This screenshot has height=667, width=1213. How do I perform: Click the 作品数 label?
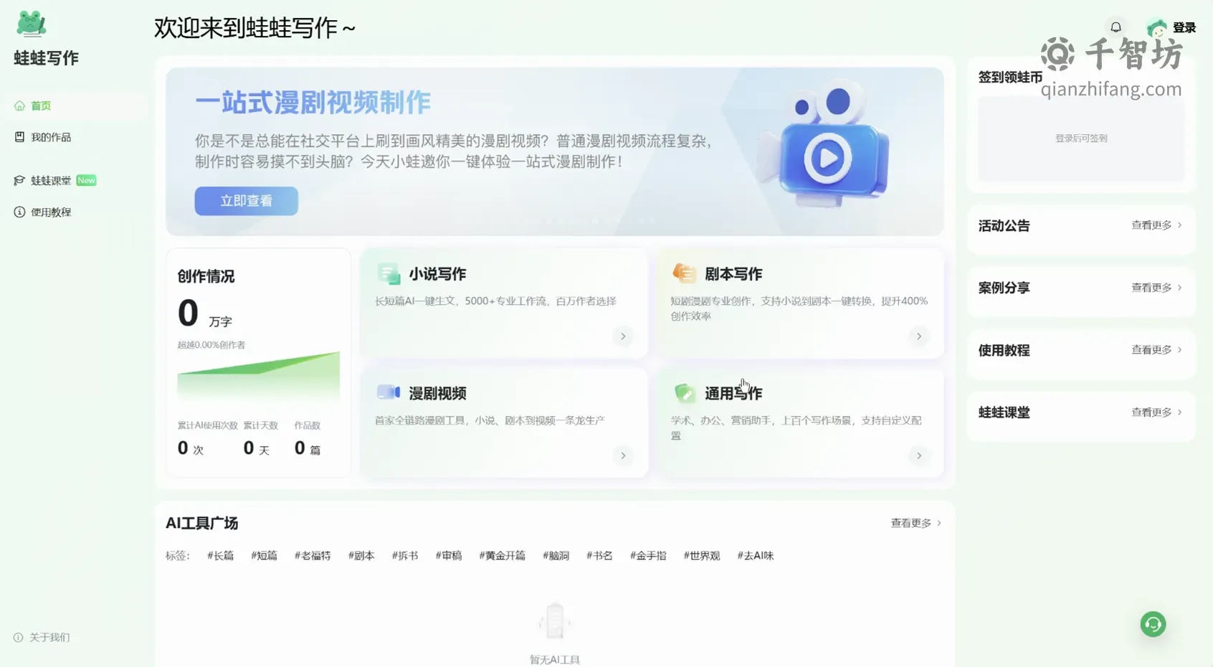coord(307,425)
